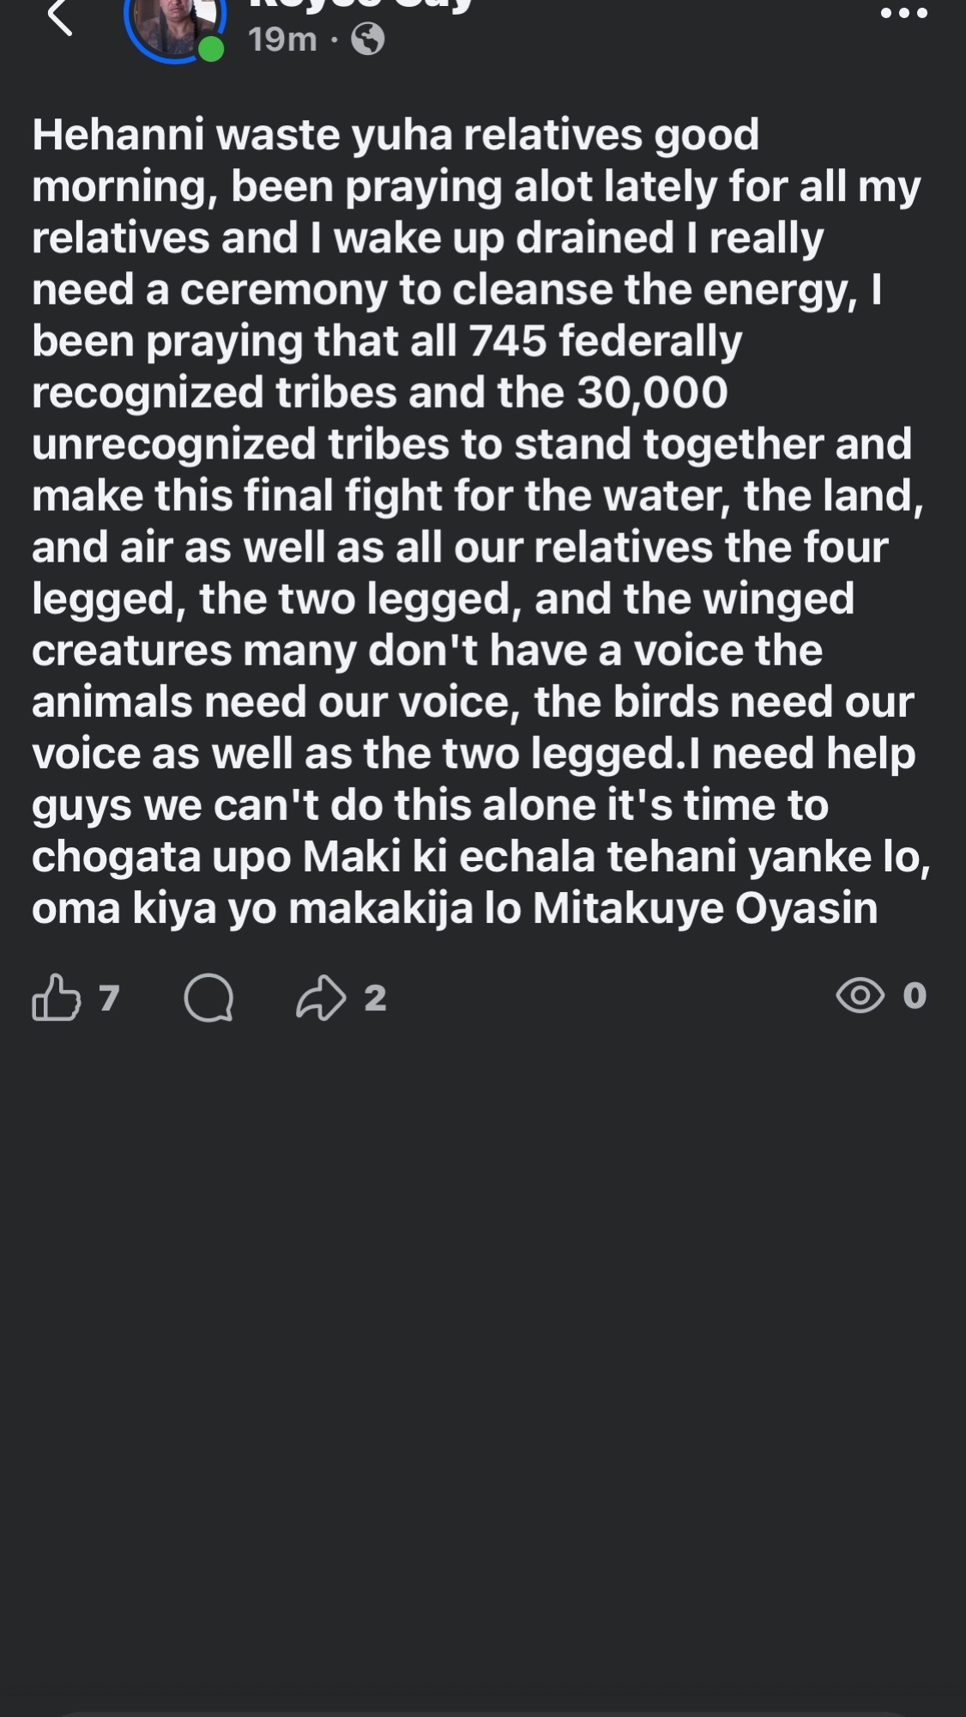Tap the "30,000" number in the post
This screenshot has width=966, height=1717.
652,392
